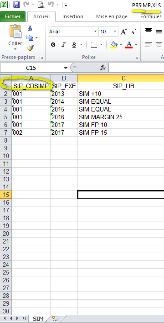164x323 pixels.
Task: Switch to the Insertion tab
Action: pos(73,16)
